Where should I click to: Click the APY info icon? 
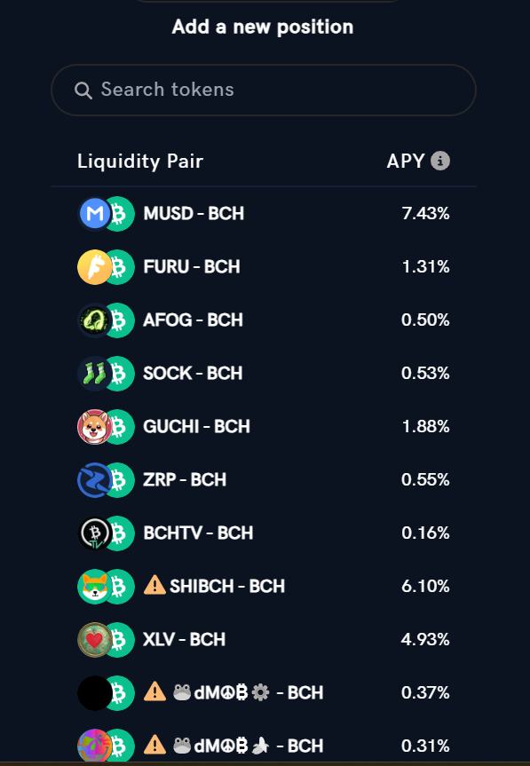(440, 161)
